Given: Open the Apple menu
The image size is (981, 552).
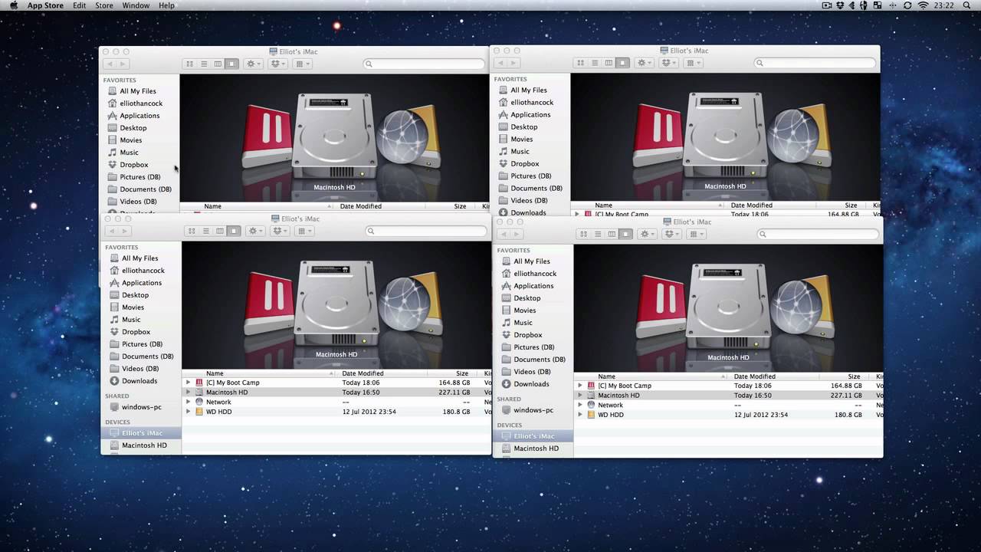Looking at the screenshot, I should tap(13, 5).
